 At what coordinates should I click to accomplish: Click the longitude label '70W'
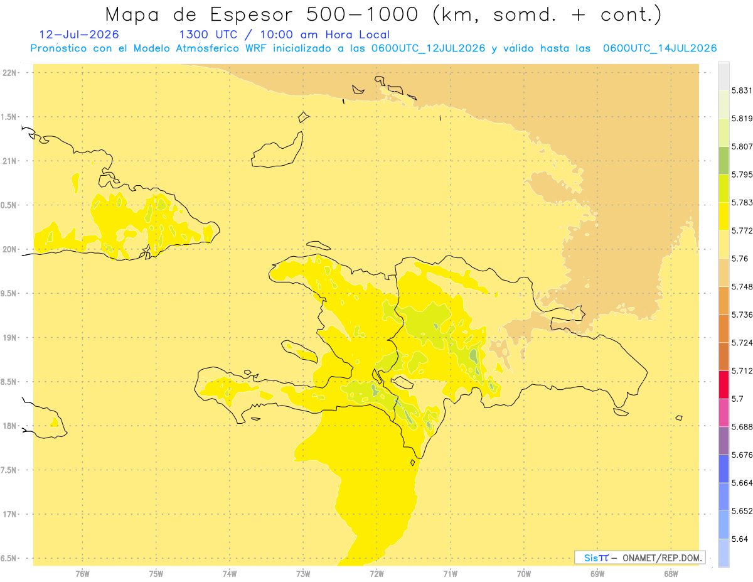tap(524, 574)
